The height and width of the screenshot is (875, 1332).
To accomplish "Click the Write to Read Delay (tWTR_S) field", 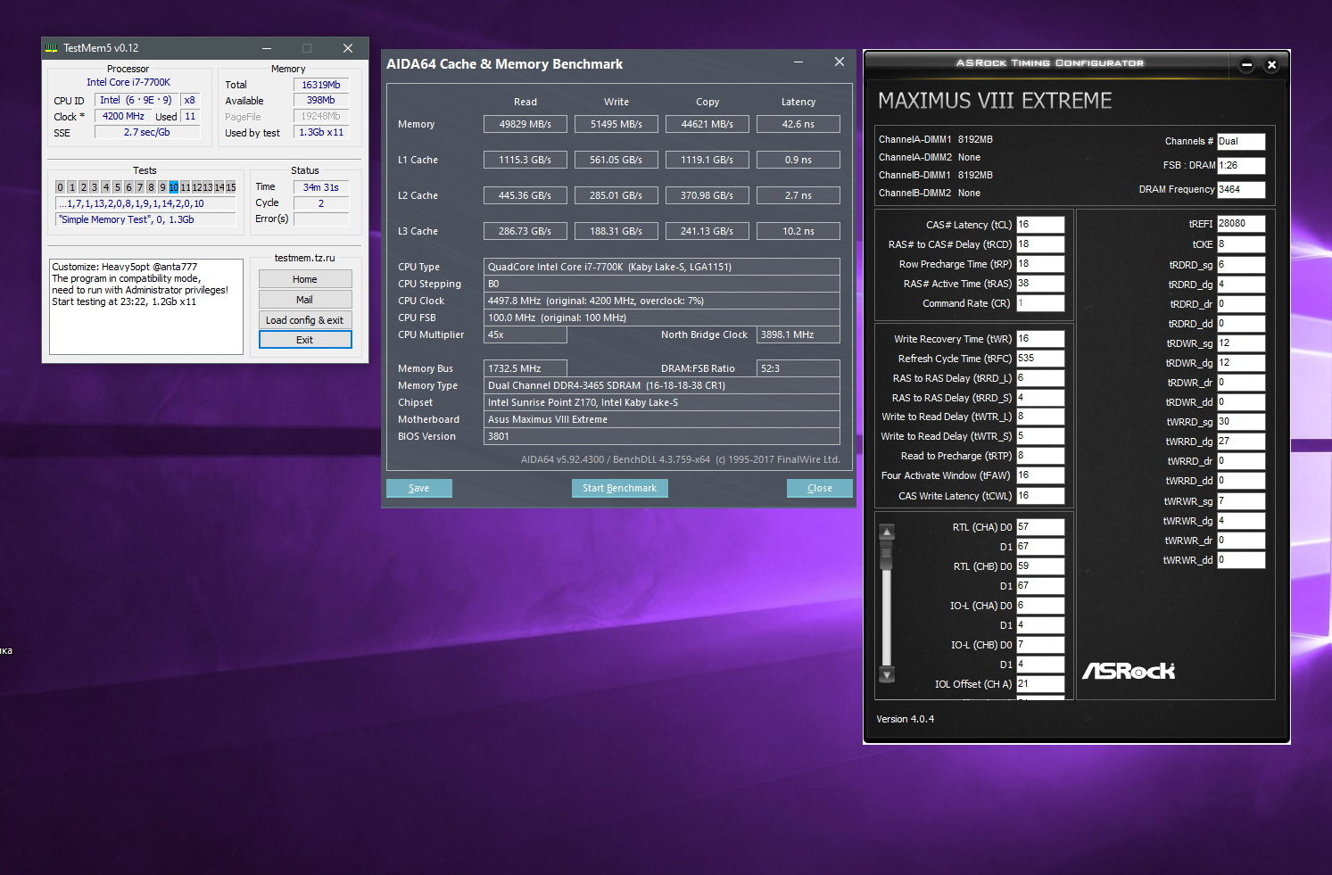I will (x=1040, y=436).
